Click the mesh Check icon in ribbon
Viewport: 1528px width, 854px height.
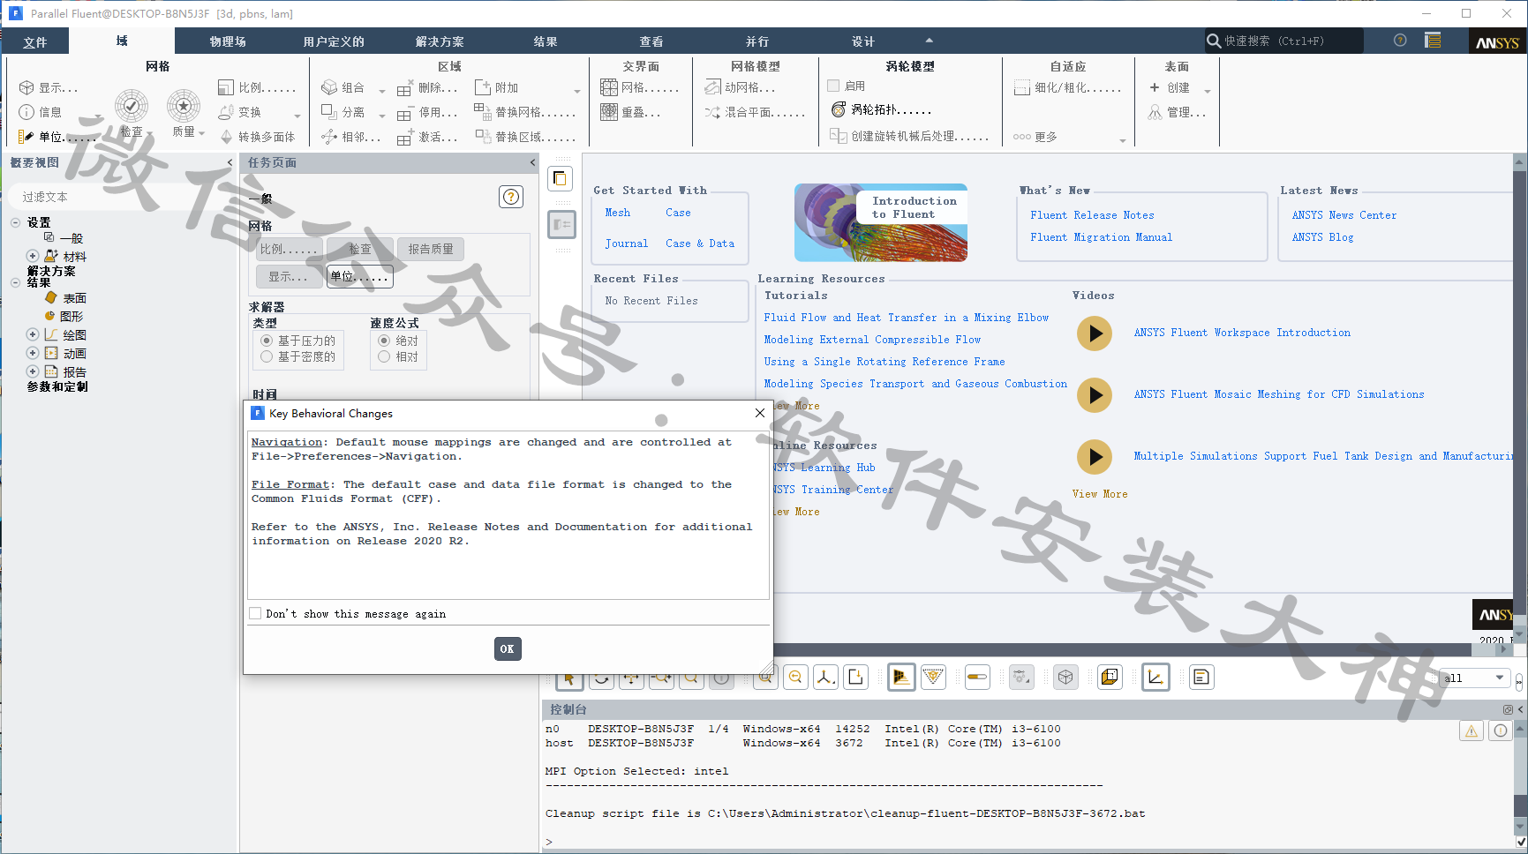132,107
